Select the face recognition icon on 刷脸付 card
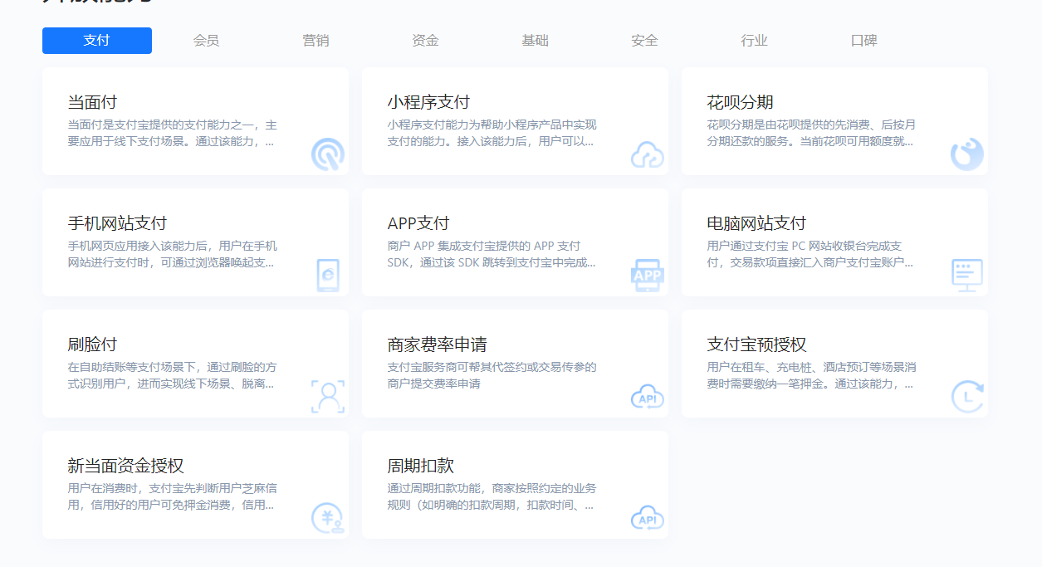The image size is (1042, 567). pos(327,397)
